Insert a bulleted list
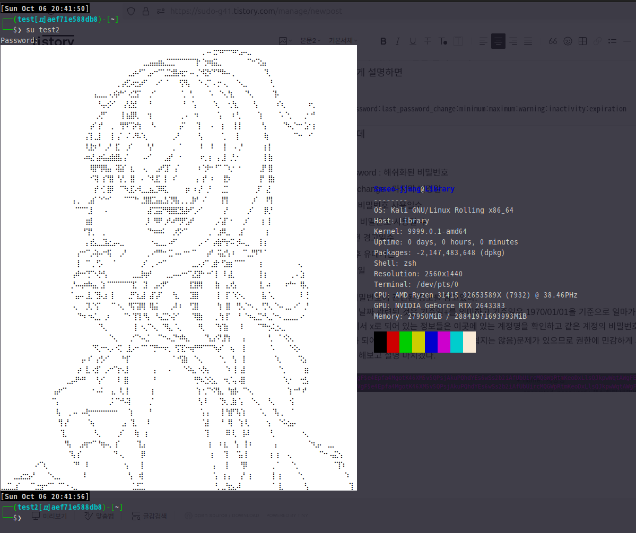 613,41
